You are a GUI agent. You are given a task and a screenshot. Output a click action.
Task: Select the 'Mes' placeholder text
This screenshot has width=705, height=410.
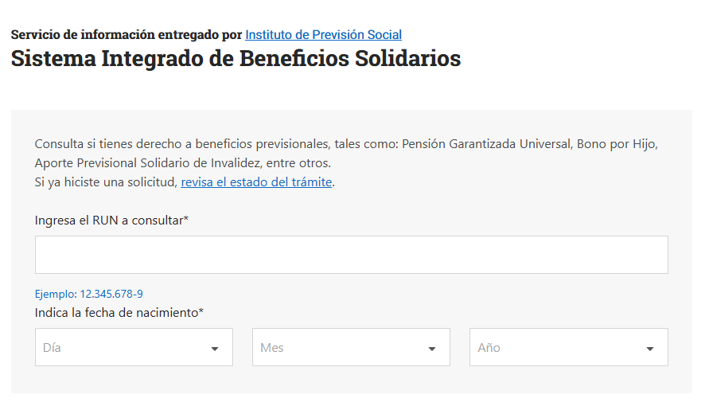coord(271,347)
